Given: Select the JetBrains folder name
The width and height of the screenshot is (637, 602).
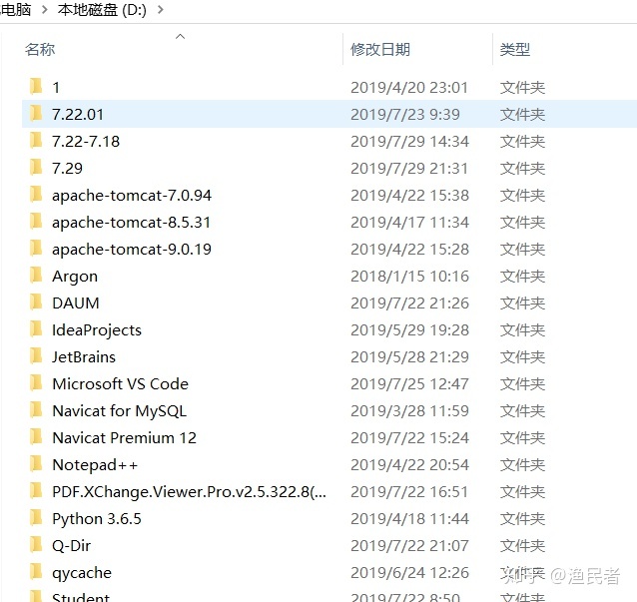Looking at the screenshot, I should [84, 357].
